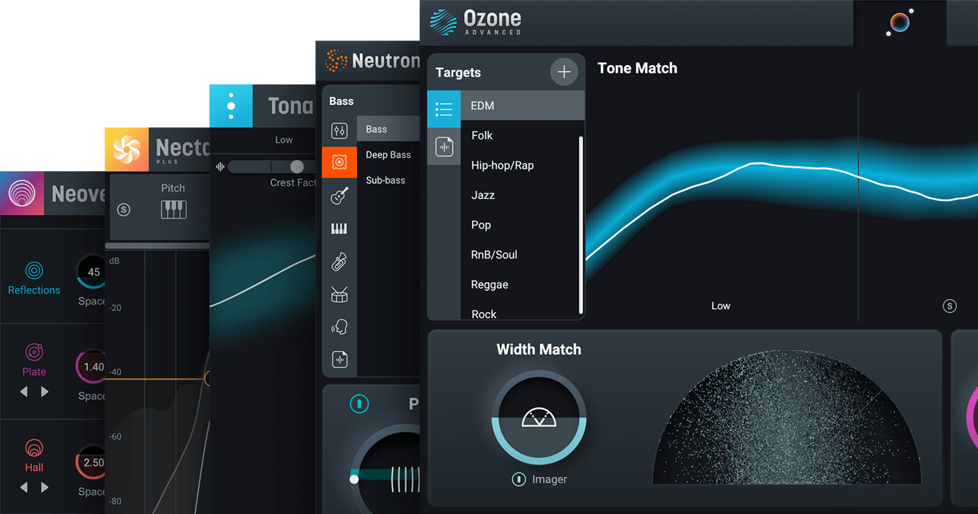Toggle the Neutron module power button
The width and height of the screenshot is (978, 514).
point(359,404)
